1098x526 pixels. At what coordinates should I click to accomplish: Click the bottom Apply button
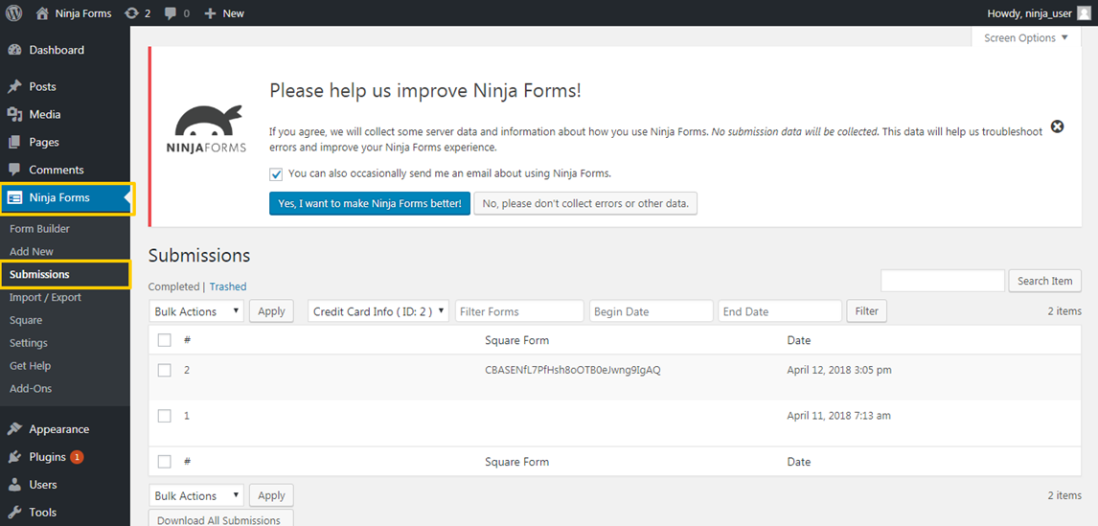(x=272, y=496)
